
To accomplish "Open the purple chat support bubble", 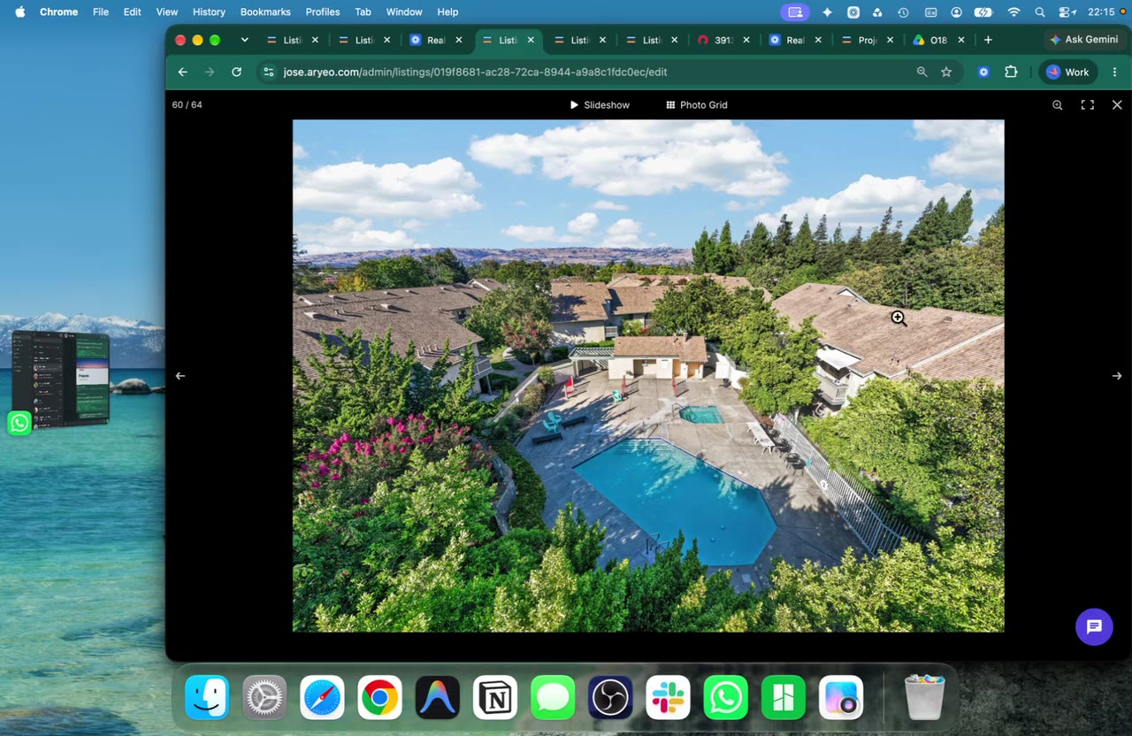I will (x=1094, y=626).
